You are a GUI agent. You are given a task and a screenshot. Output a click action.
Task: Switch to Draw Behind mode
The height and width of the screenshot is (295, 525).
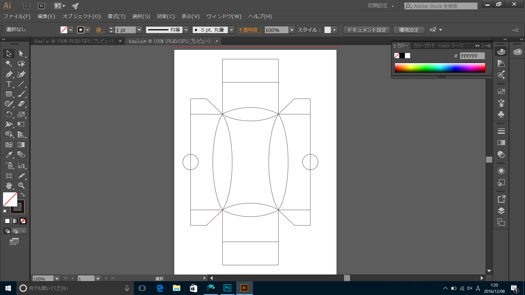point(15,231)
